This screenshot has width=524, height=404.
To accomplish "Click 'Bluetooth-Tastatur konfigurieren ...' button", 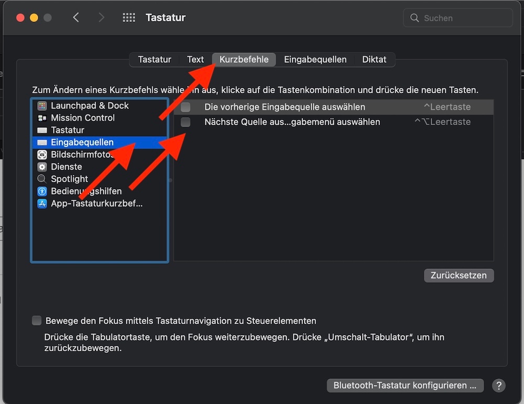I will tap(405, 386).
